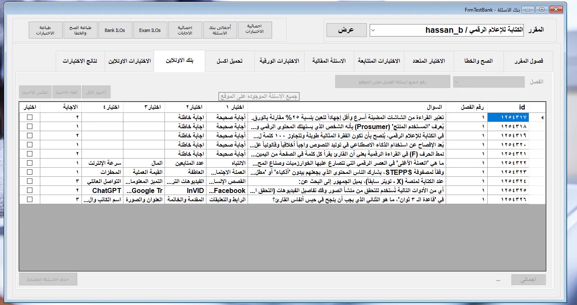Click the العنوان والصورة cell
This screenshot has height=305, width=577.
(x=144, y=199)
